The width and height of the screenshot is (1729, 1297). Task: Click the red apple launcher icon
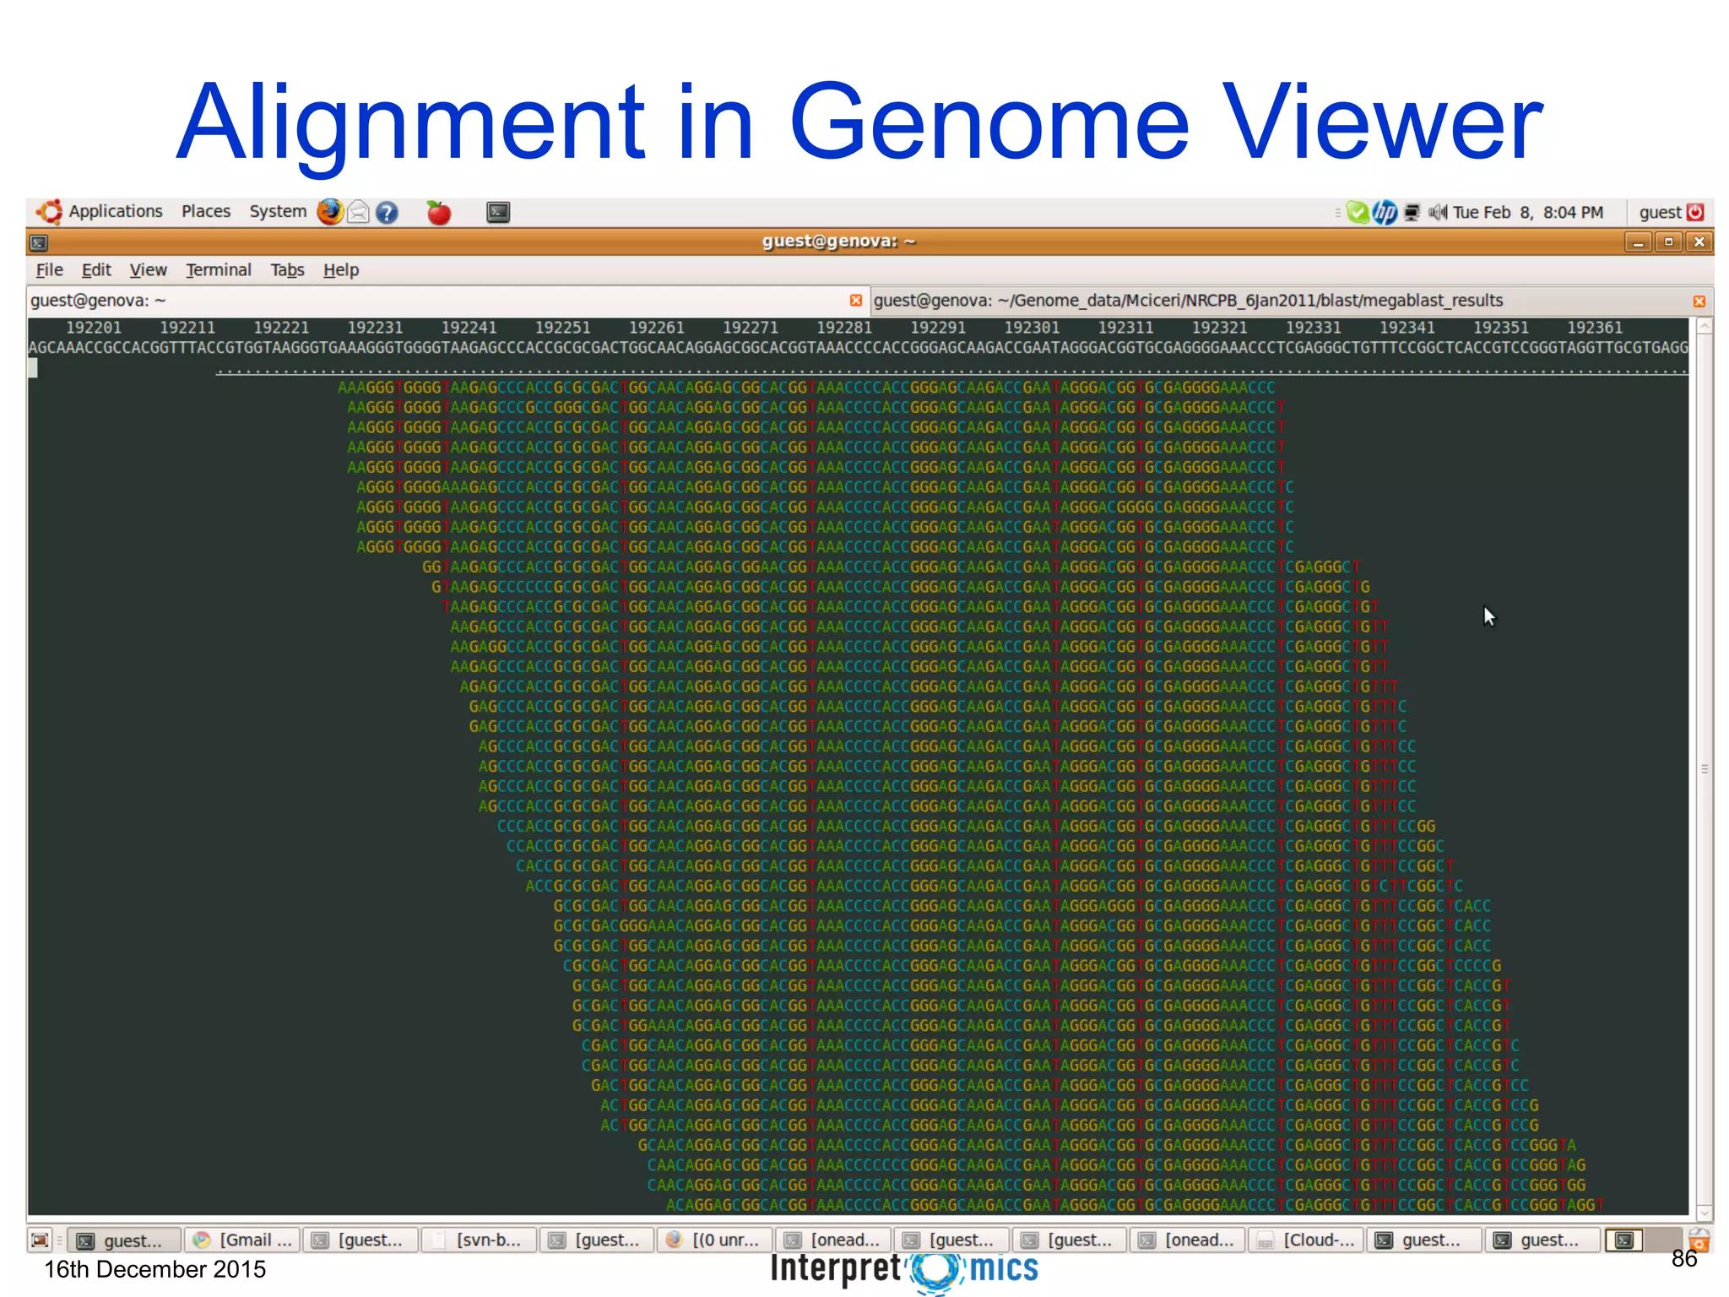(438, 212)
